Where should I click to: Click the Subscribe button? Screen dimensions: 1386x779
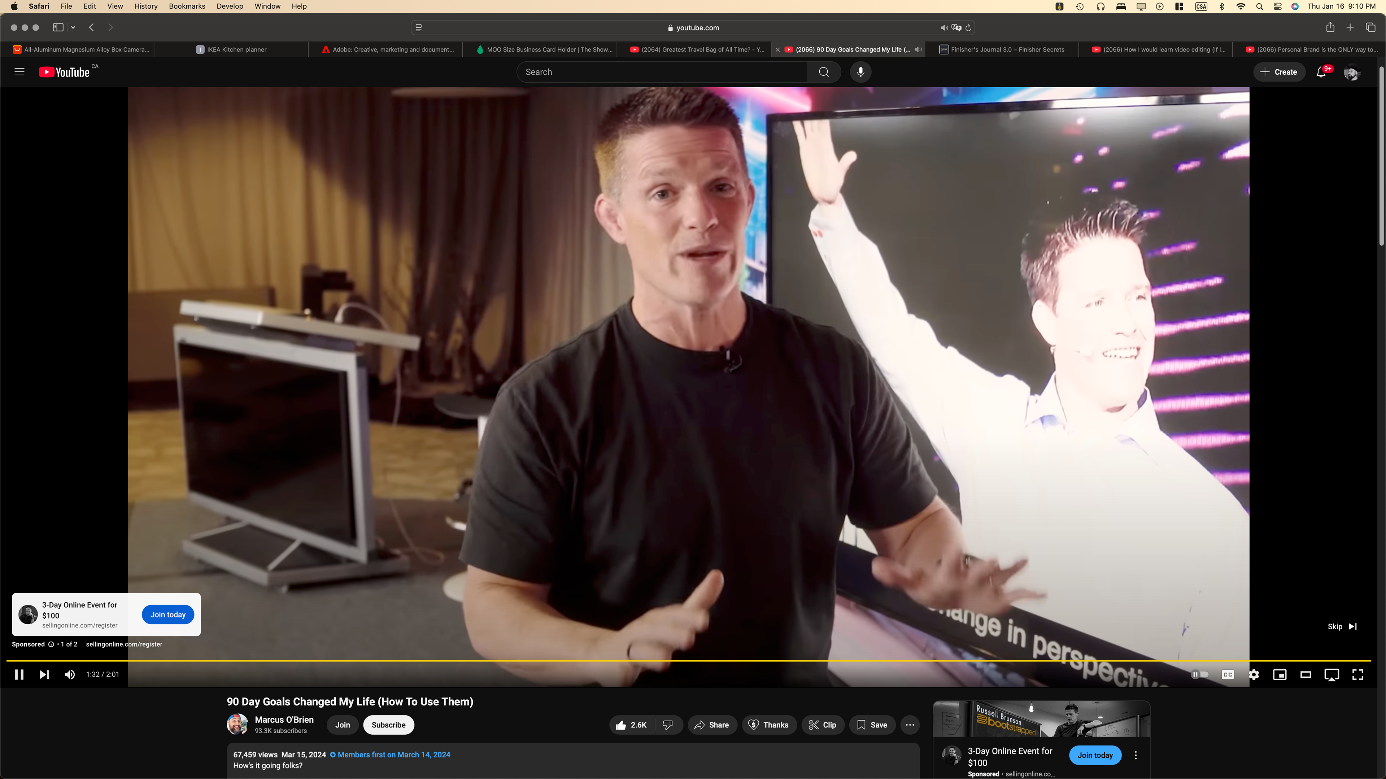click(x=388, y=725)
